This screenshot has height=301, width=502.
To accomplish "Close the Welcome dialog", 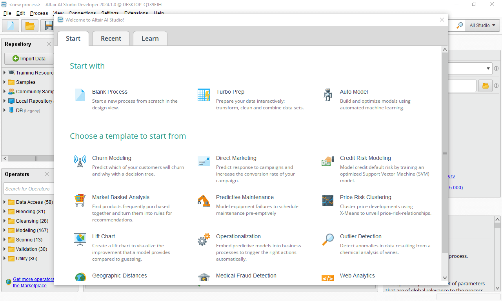I will (442, 20).
